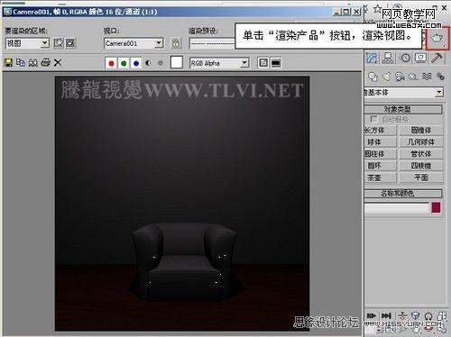This screenshot has width=451, height=337.
Task: Open the 视图 area-to-render dropdown
Action: point(27,43)
